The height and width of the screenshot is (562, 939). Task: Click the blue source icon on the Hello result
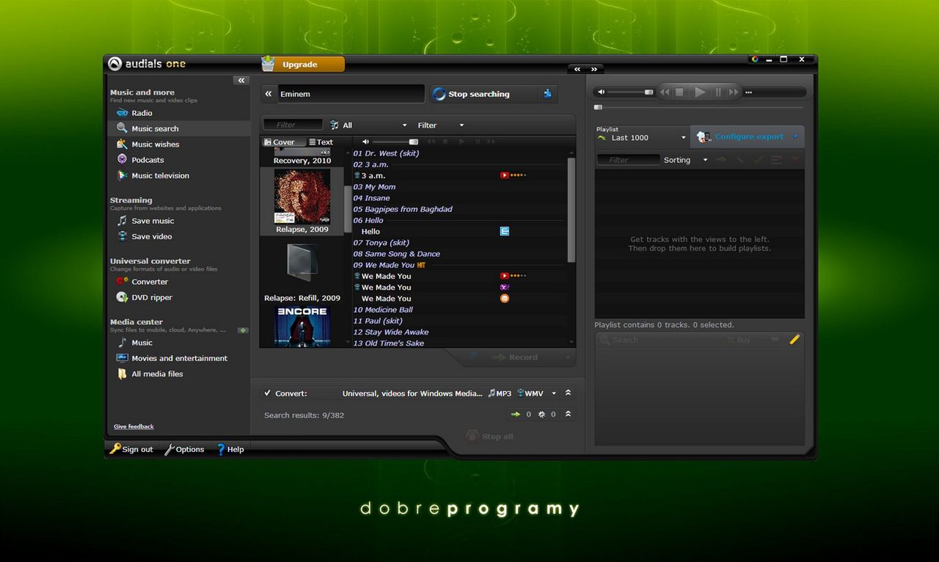(x=505, y=231)
